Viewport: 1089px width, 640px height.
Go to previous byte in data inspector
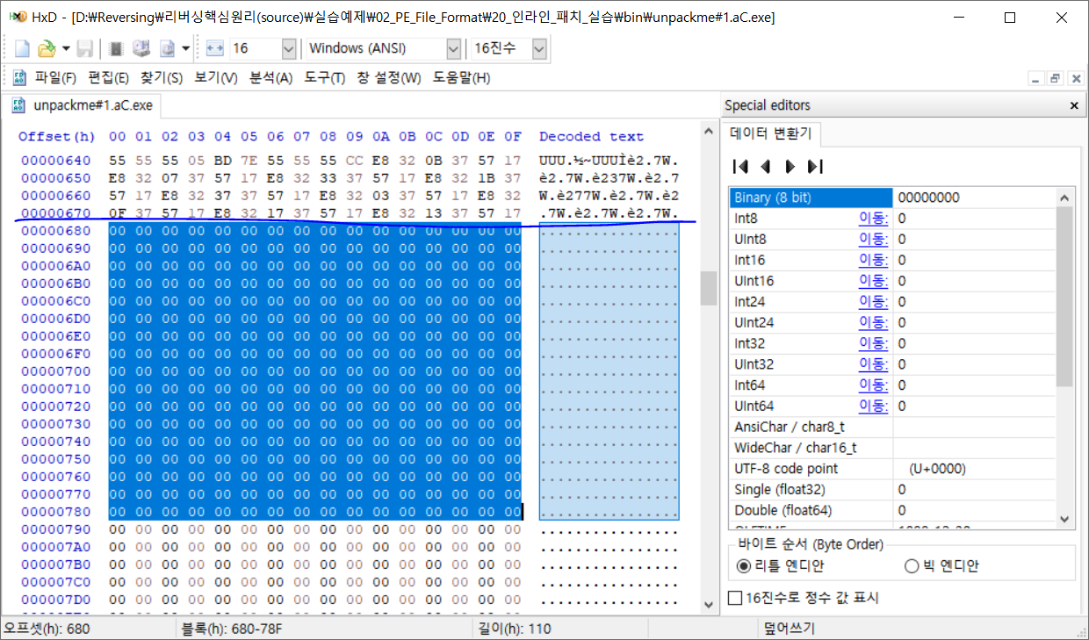click(x=765, y=166)
